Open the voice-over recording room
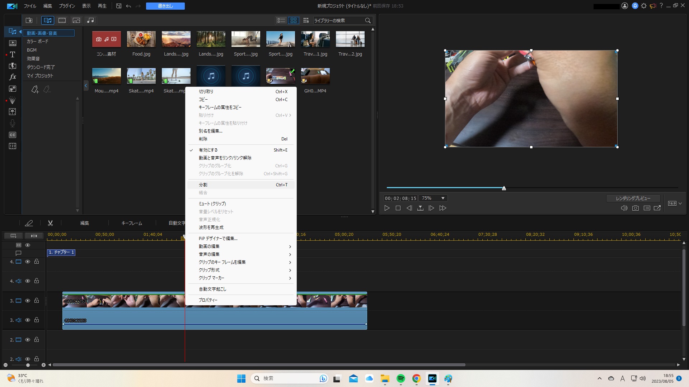 [x=13, y=123]
